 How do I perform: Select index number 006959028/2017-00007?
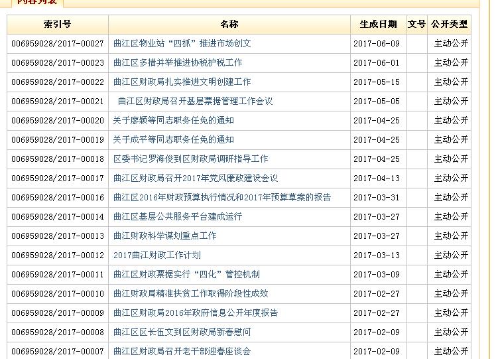58,352
